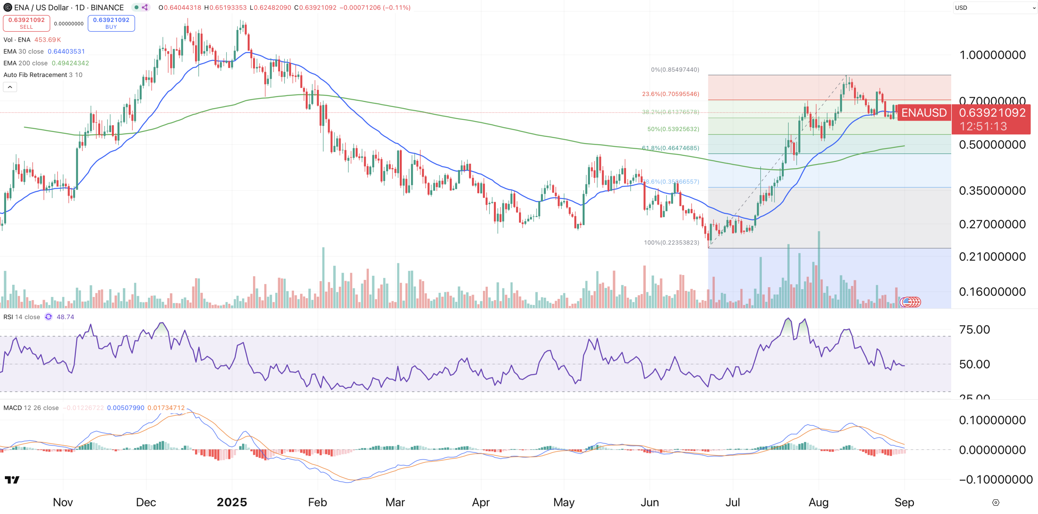Click the Apr label on time axis
1038x514 pixels.
pyautogui.click(x=481, y=502)
